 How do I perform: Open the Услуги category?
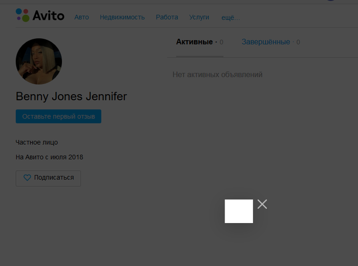pyautogui.click(x=199, y=17)
